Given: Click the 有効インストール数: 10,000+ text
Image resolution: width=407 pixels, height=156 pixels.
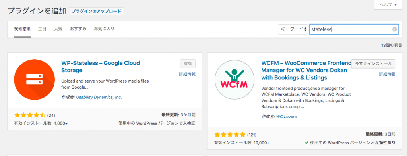Looking at the screenshot, I should coord(242,143).
